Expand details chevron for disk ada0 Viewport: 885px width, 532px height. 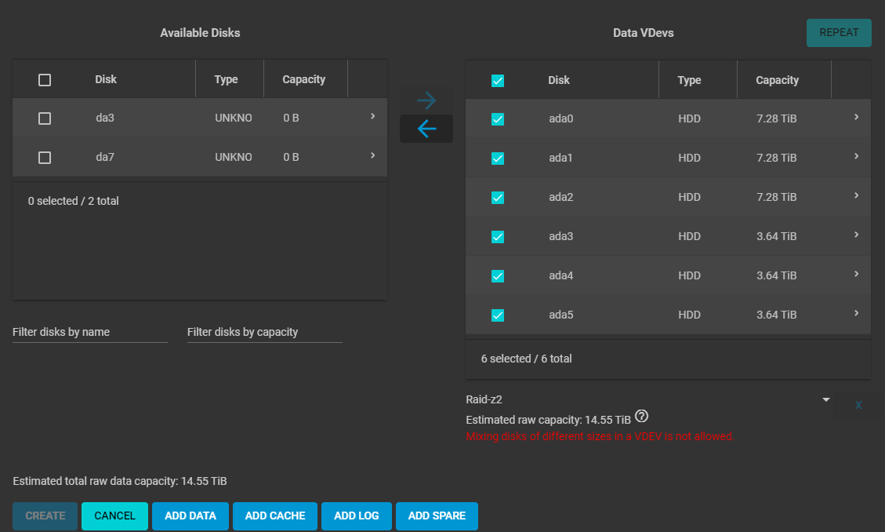(856, 117)
